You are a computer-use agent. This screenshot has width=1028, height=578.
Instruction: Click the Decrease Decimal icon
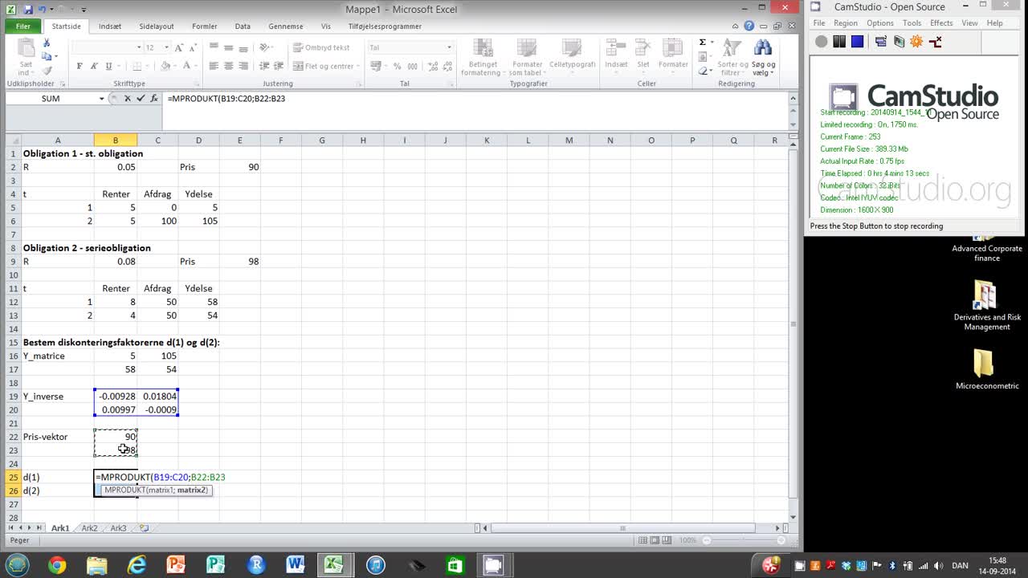[446, 66]
